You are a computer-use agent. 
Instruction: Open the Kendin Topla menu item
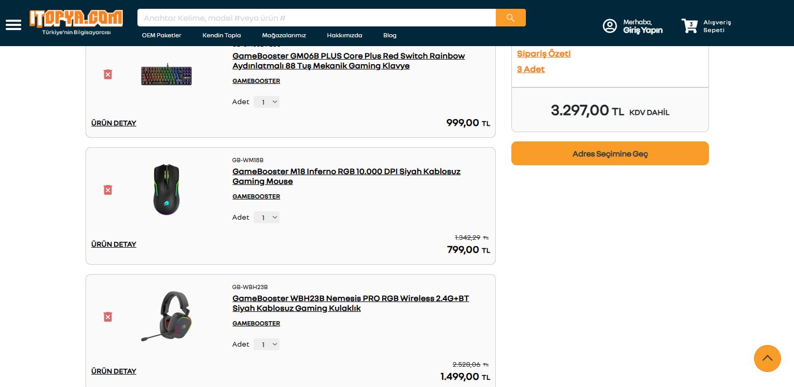coord(222,36)
